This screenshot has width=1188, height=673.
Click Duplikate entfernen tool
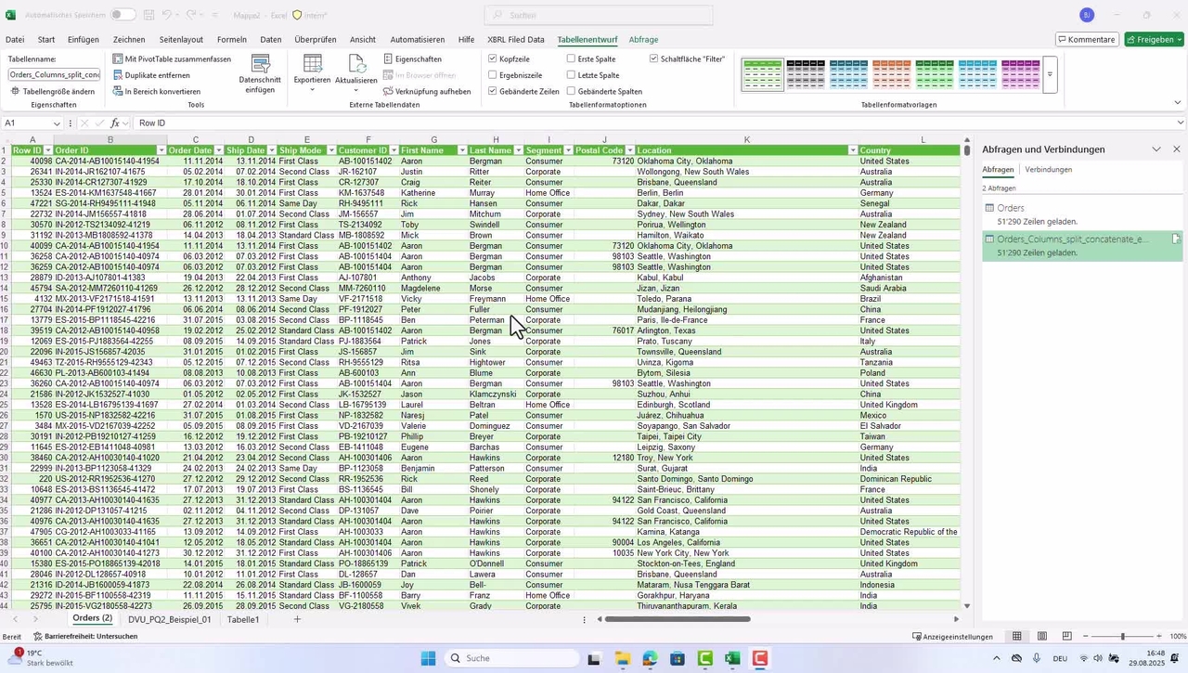(x=150, y=75)
